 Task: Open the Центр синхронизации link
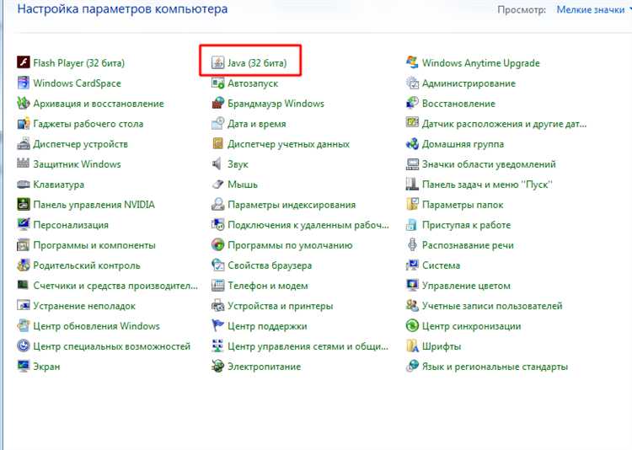pyautogui.click(x=472, y=326)
